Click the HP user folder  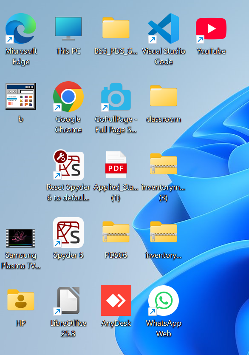point(20,300)
